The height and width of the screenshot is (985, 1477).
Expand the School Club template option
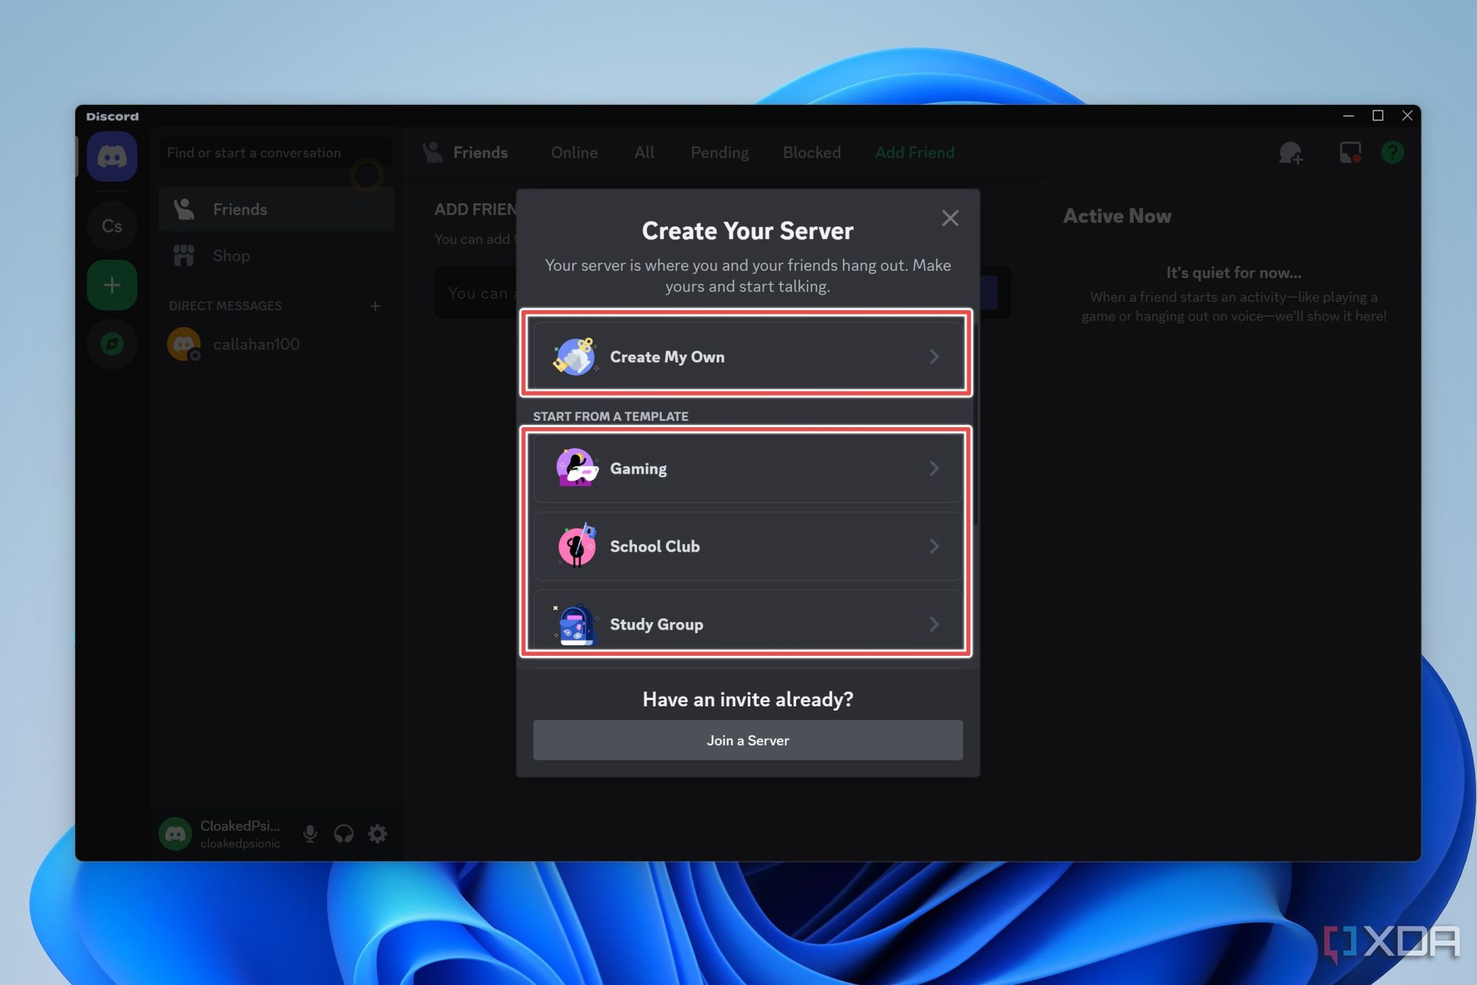pyautogui.click(x=747, y=545)
